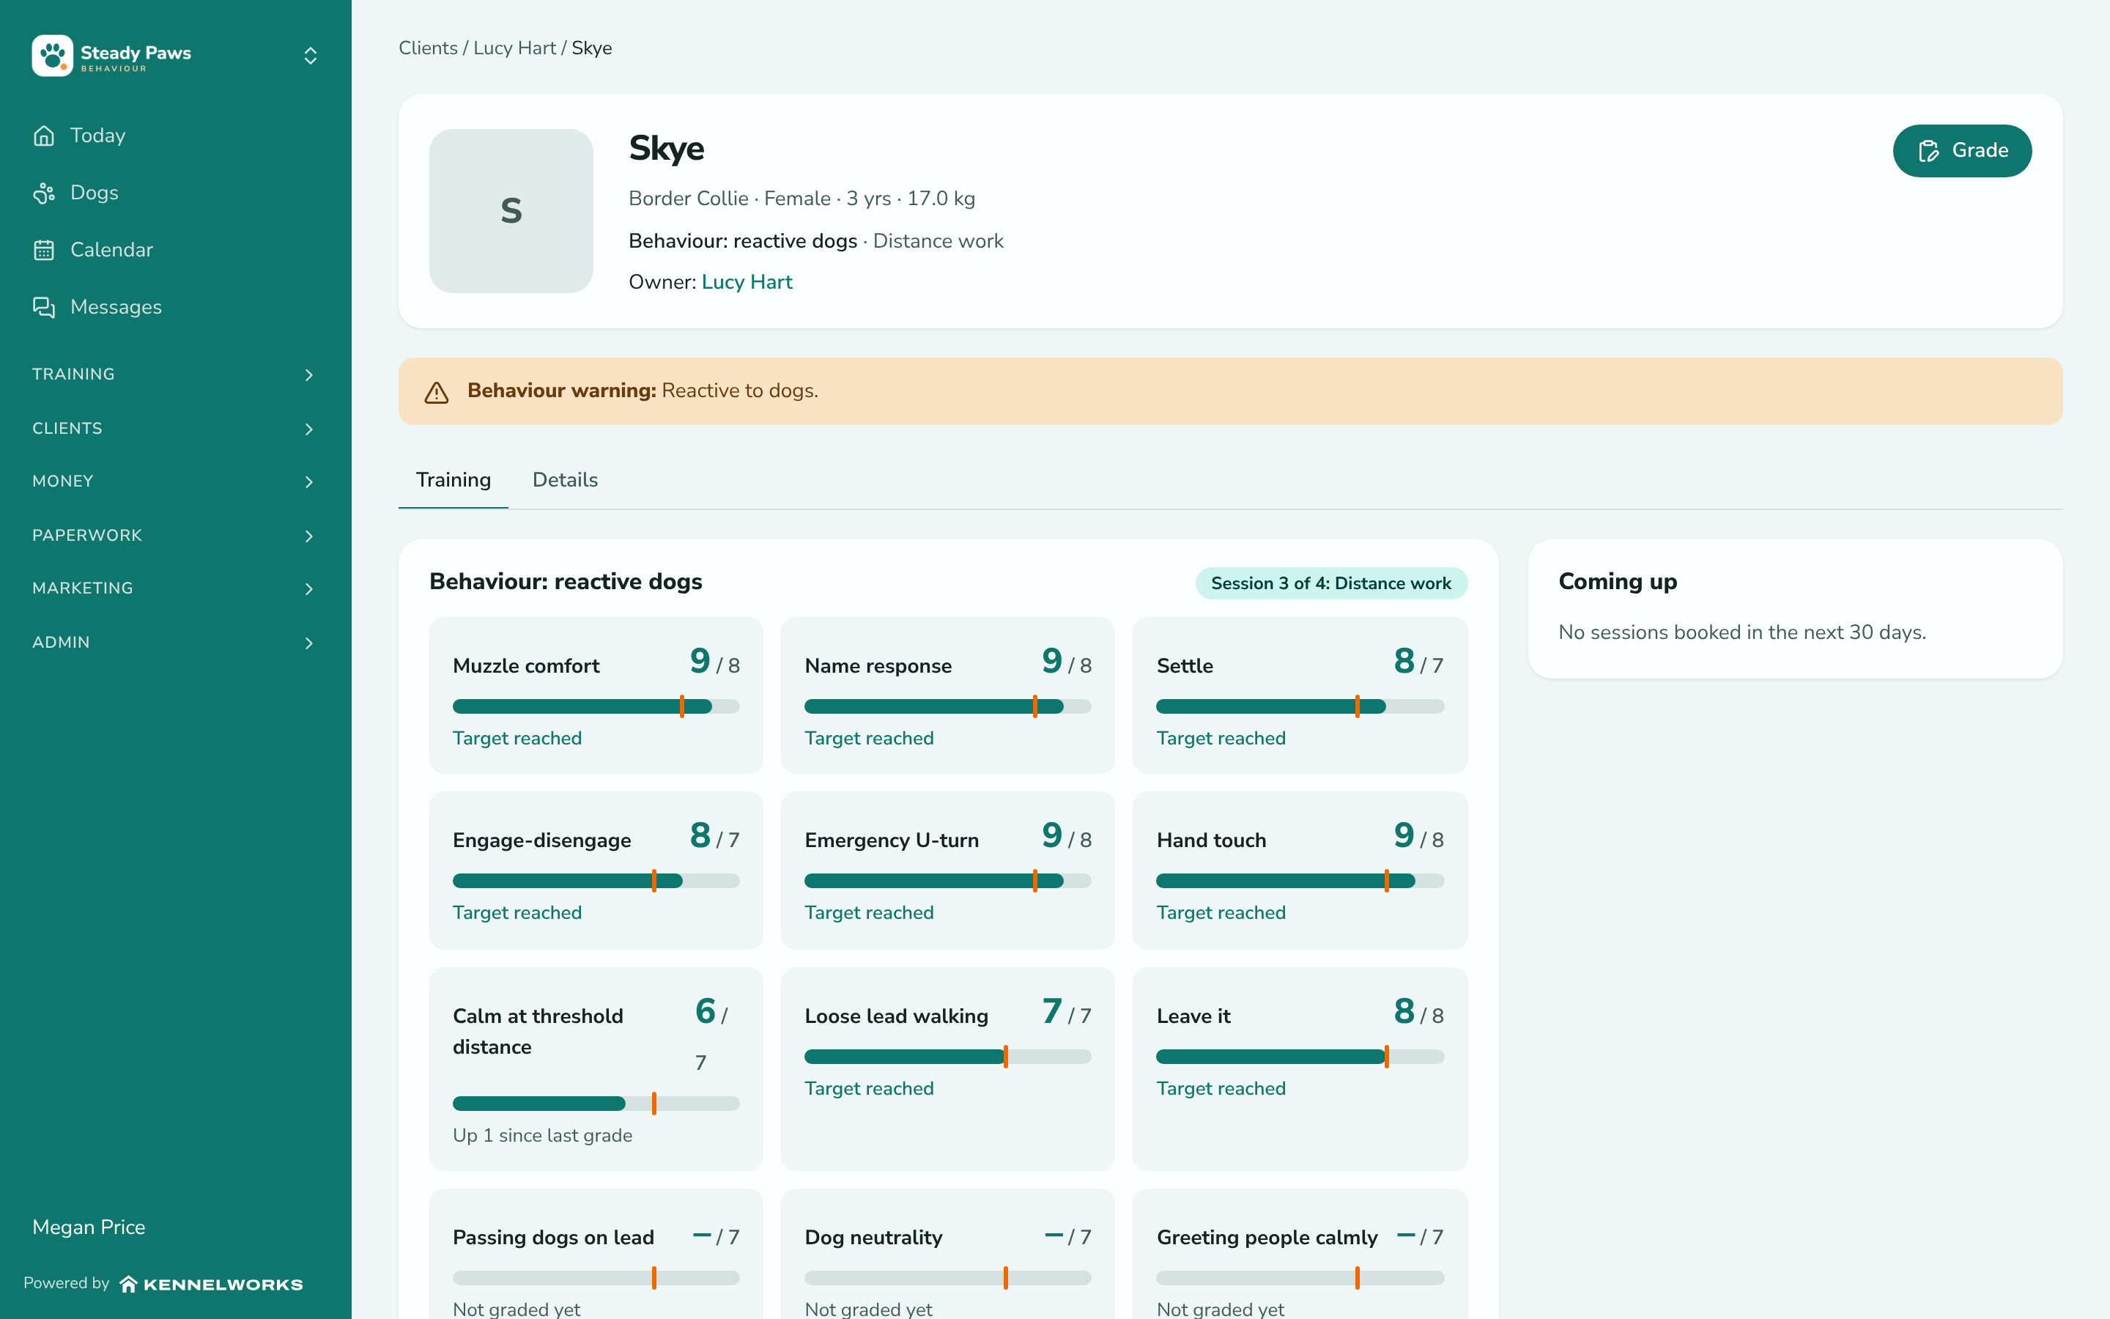
Task: Click the Calendar icon in sidebar
Action: click(x=44, y=251)
